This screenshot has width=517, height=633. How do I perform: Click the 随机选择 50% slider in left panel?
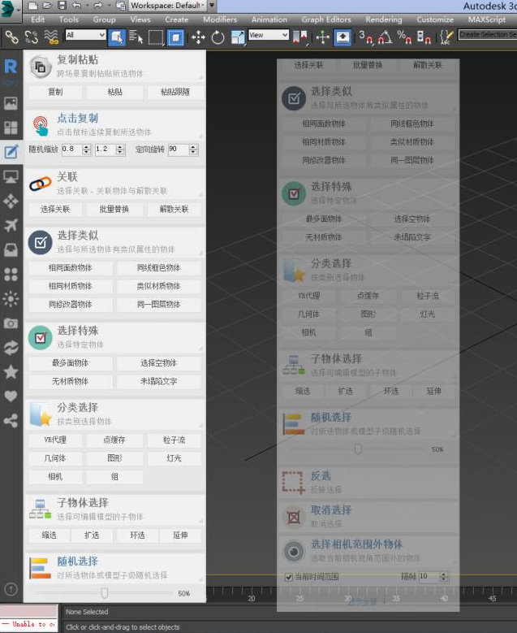click(105, 593)
